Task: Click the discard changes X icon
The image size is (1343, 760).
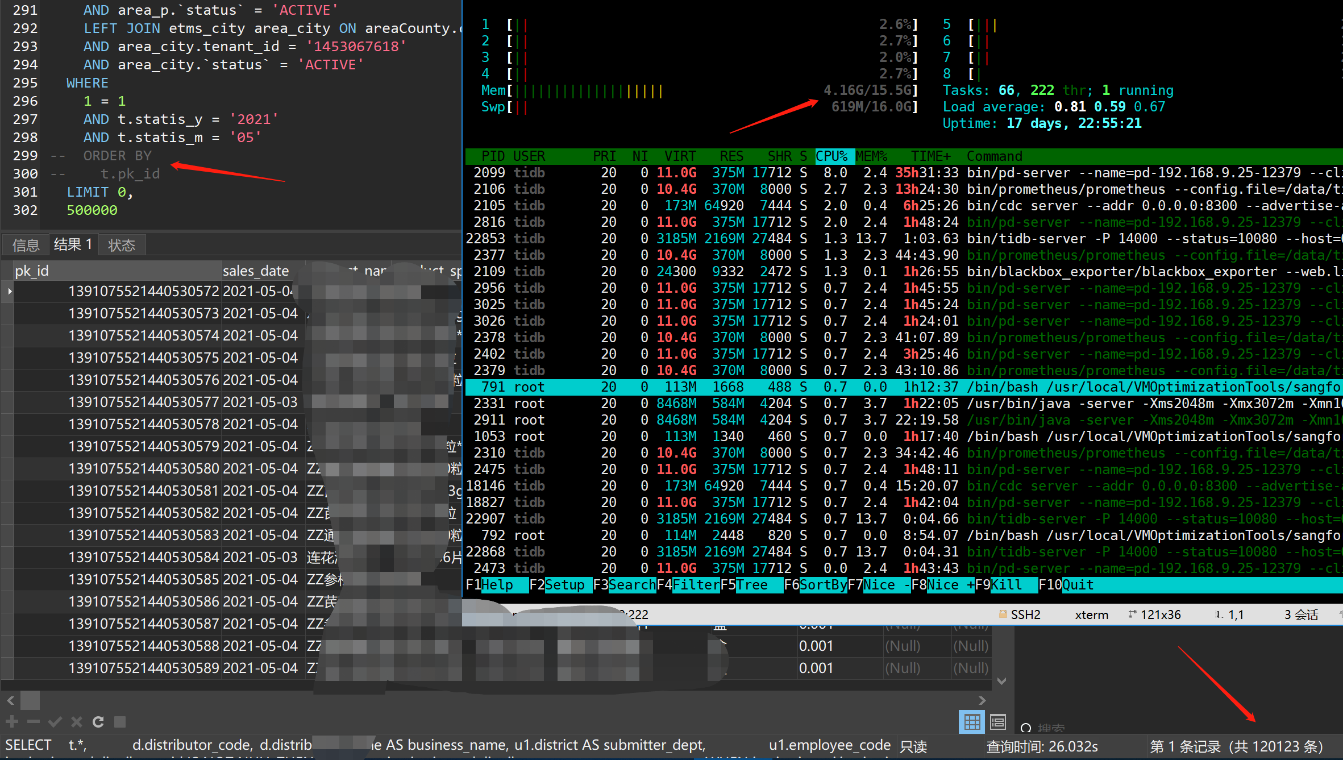Action: pos(77,721)
